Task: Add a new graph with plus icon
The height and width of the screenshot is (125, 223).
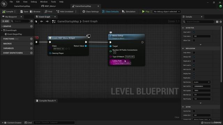Action: (31, 26)
